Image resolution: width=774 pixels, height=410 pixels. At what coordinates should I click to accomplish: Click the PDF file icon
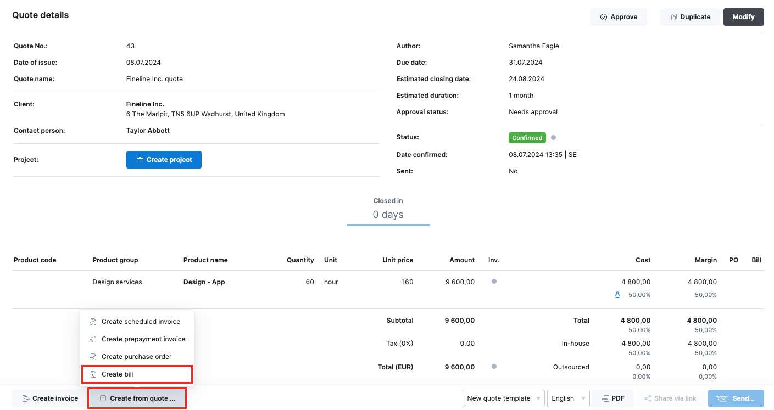coord(604,398)
